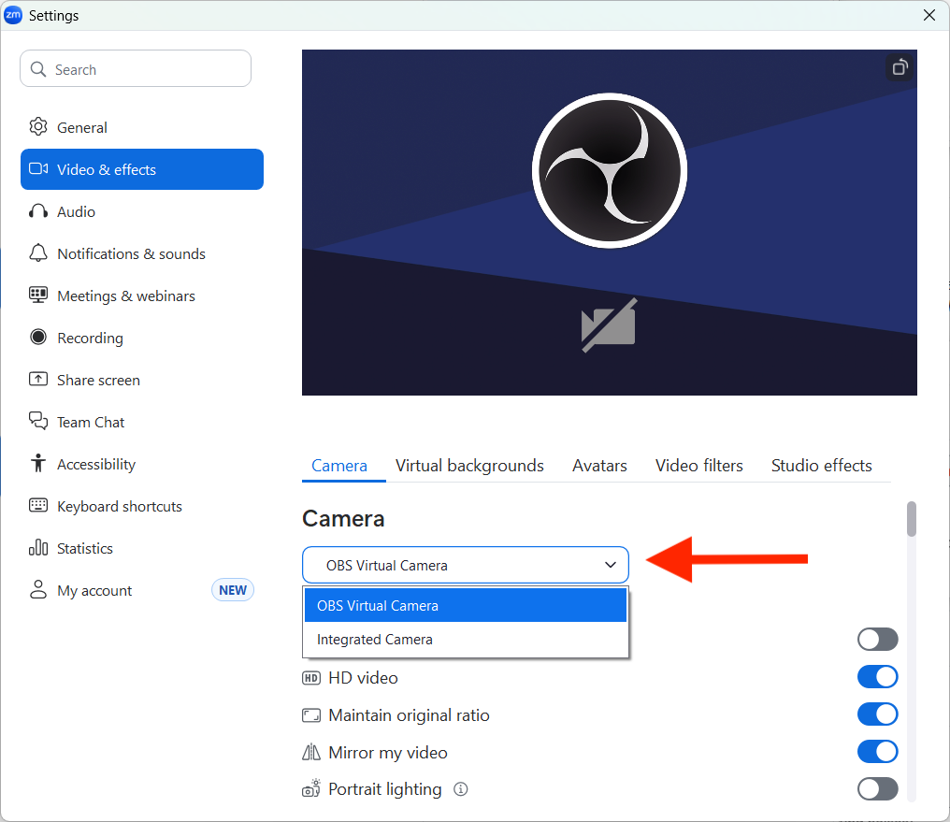
Task: Click the Zoom logo in title bar
Action: pos(13,15)
